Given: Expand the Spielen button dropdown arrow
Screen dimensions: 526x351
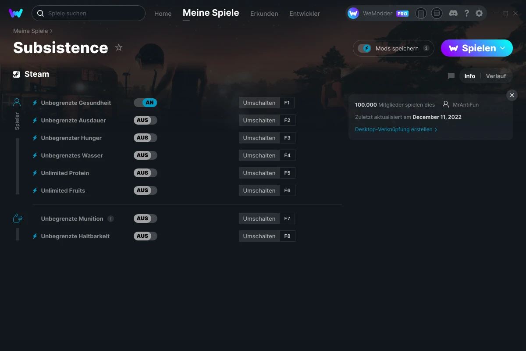Looking at the screenshot, I should tap(503, 48).
